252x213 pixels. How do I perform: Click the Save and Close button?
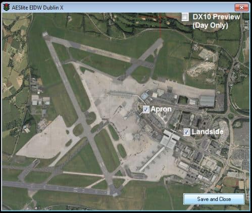pos(214,199)
